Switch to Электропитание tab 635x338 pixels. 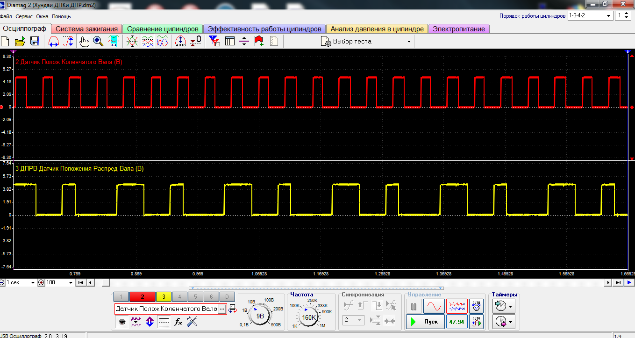459,29
